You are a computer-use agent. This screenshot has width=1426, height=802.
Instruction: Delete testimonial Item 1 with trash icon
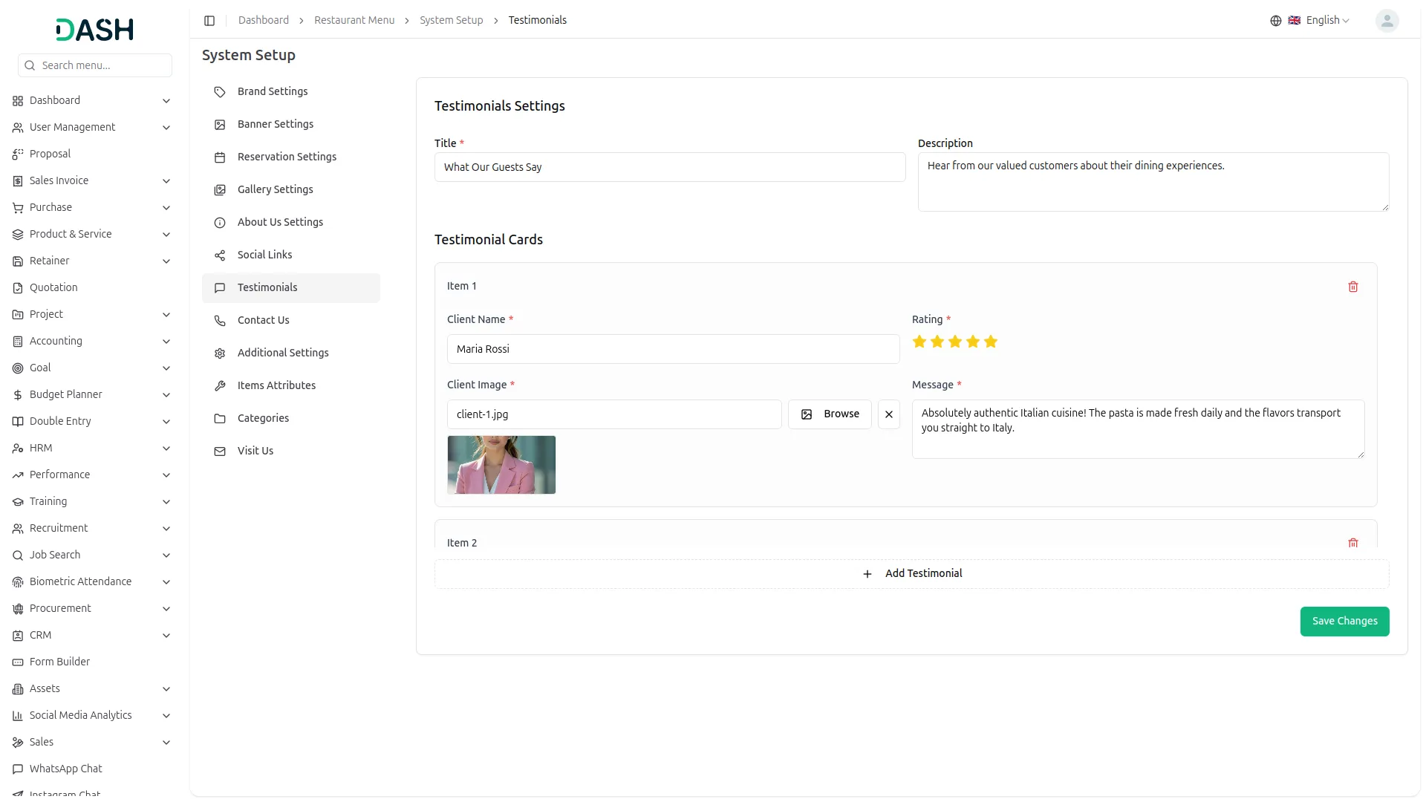pyautogui.click(x=1352, y=287)
